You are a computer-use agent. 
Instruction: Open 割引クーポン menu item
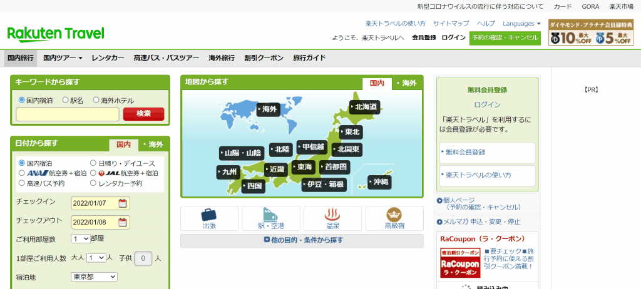pos(264,58)
